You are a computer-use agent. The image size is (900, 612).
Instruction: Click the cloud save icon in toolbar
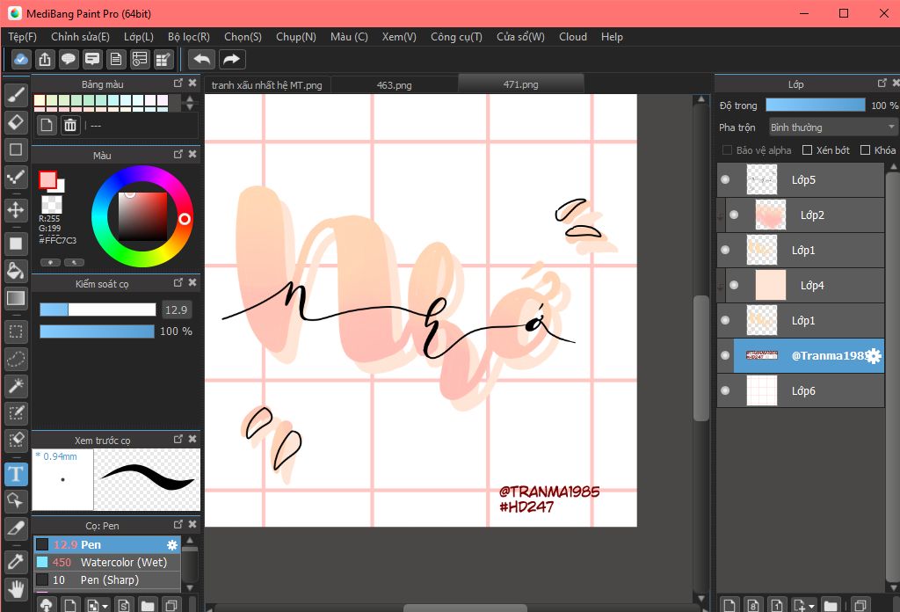point(21,59)
